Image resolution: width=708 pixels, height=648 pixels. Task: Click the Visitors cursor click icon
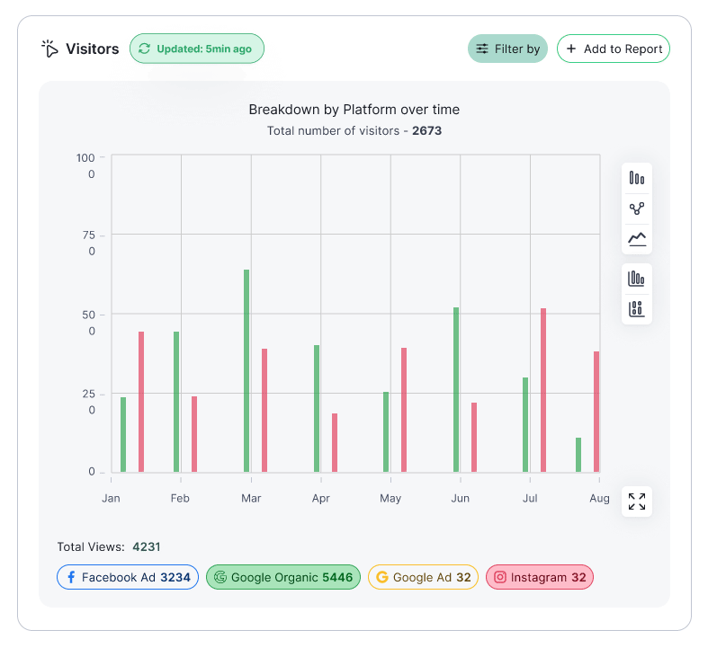[x=49, y=49]
